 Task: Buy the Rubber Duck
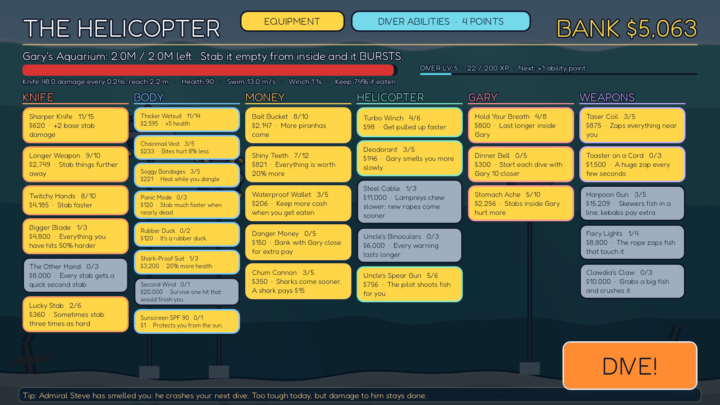tap(187, 234)
